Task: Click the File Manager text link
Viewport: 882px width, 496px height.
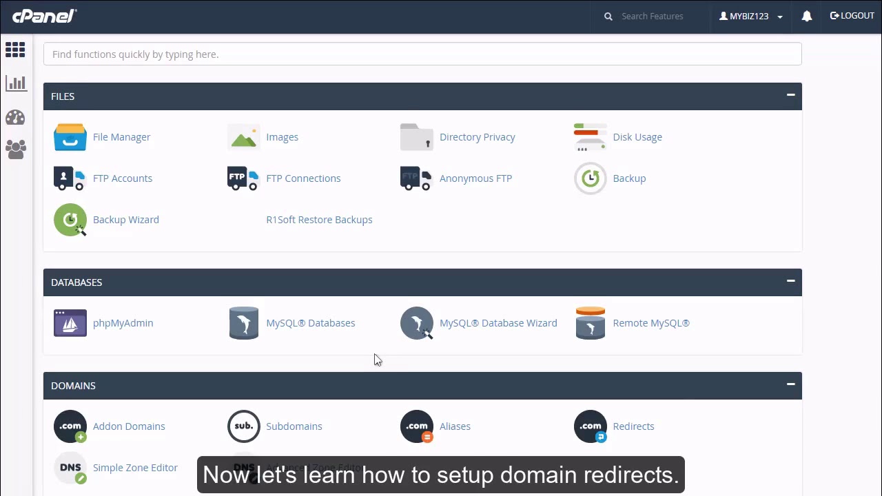Action: (121, 137)
